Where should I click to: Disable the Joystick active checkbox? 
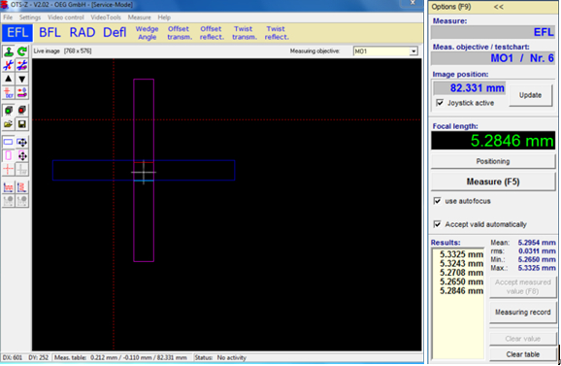(440, 103)
